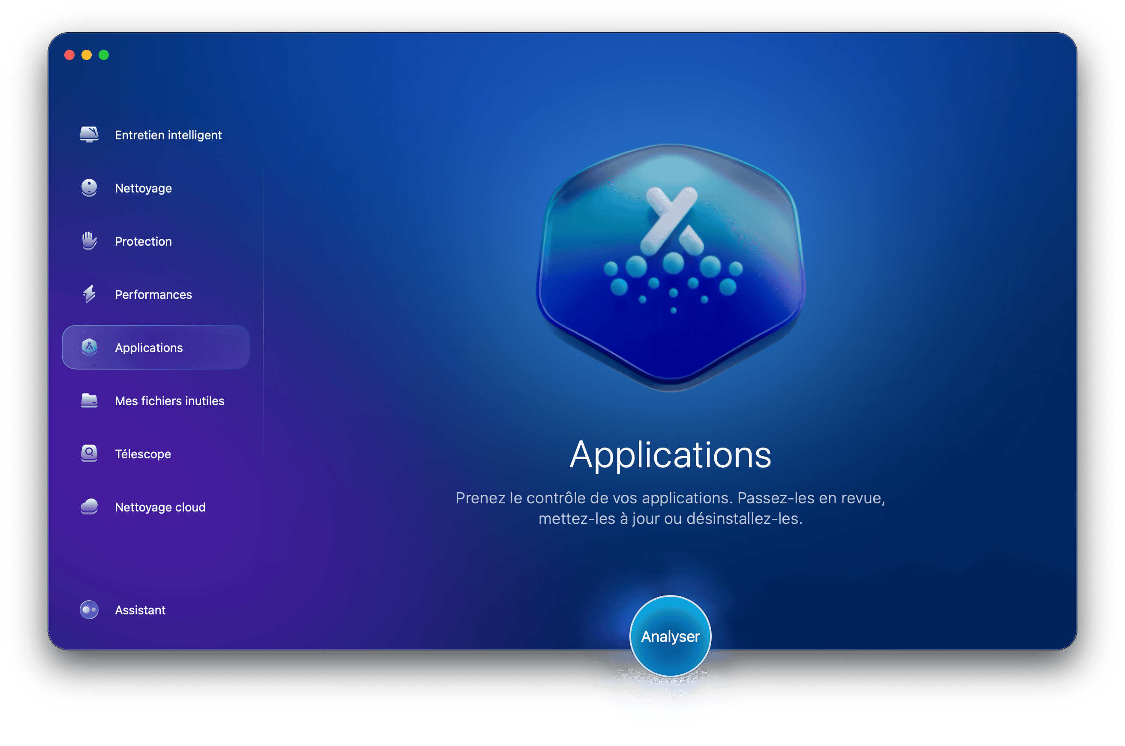Open Nettoyage cloud section
Viewport: 1125px width, 746px height.
coord(159,507)
